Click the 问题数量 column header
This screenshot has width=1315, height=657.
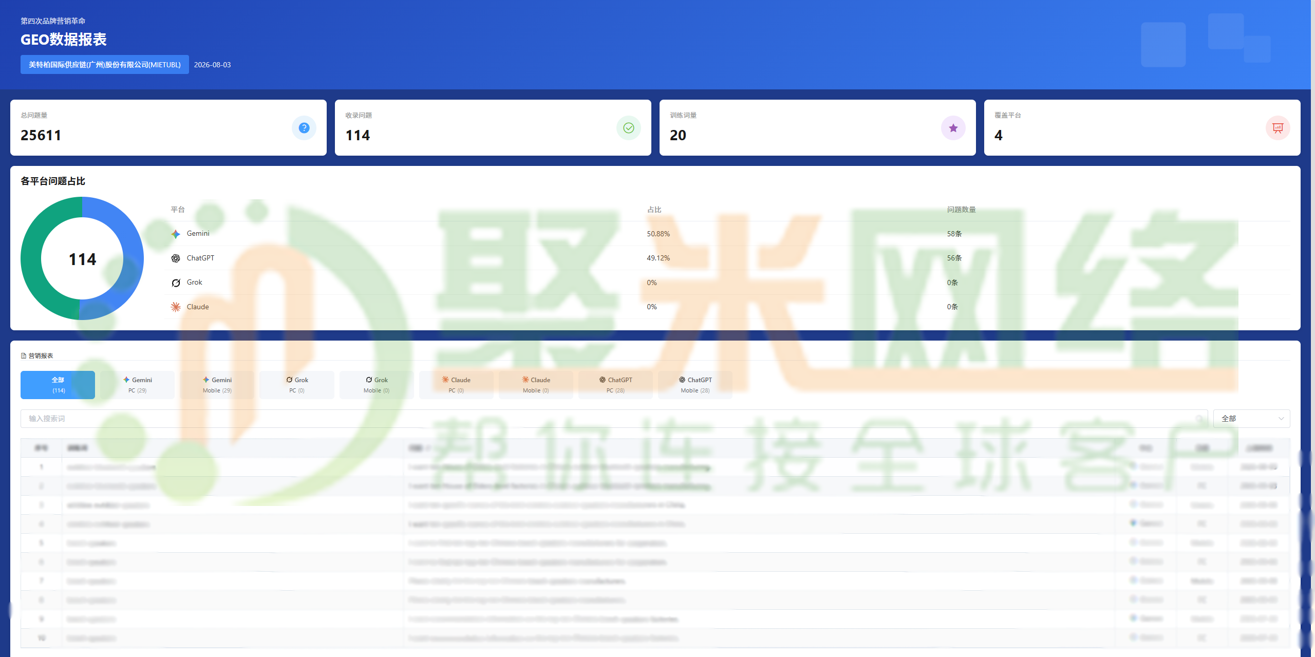pos(961,210)
